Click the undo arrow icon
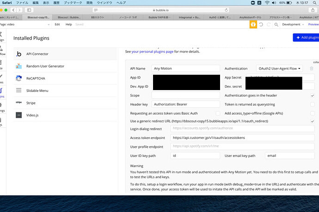 261,24
